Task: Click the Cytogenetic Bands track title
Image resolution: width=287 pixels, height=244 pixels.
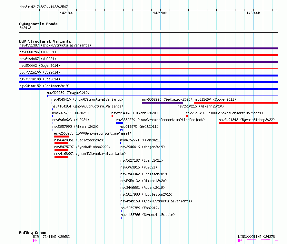Action: pos(38,24)
